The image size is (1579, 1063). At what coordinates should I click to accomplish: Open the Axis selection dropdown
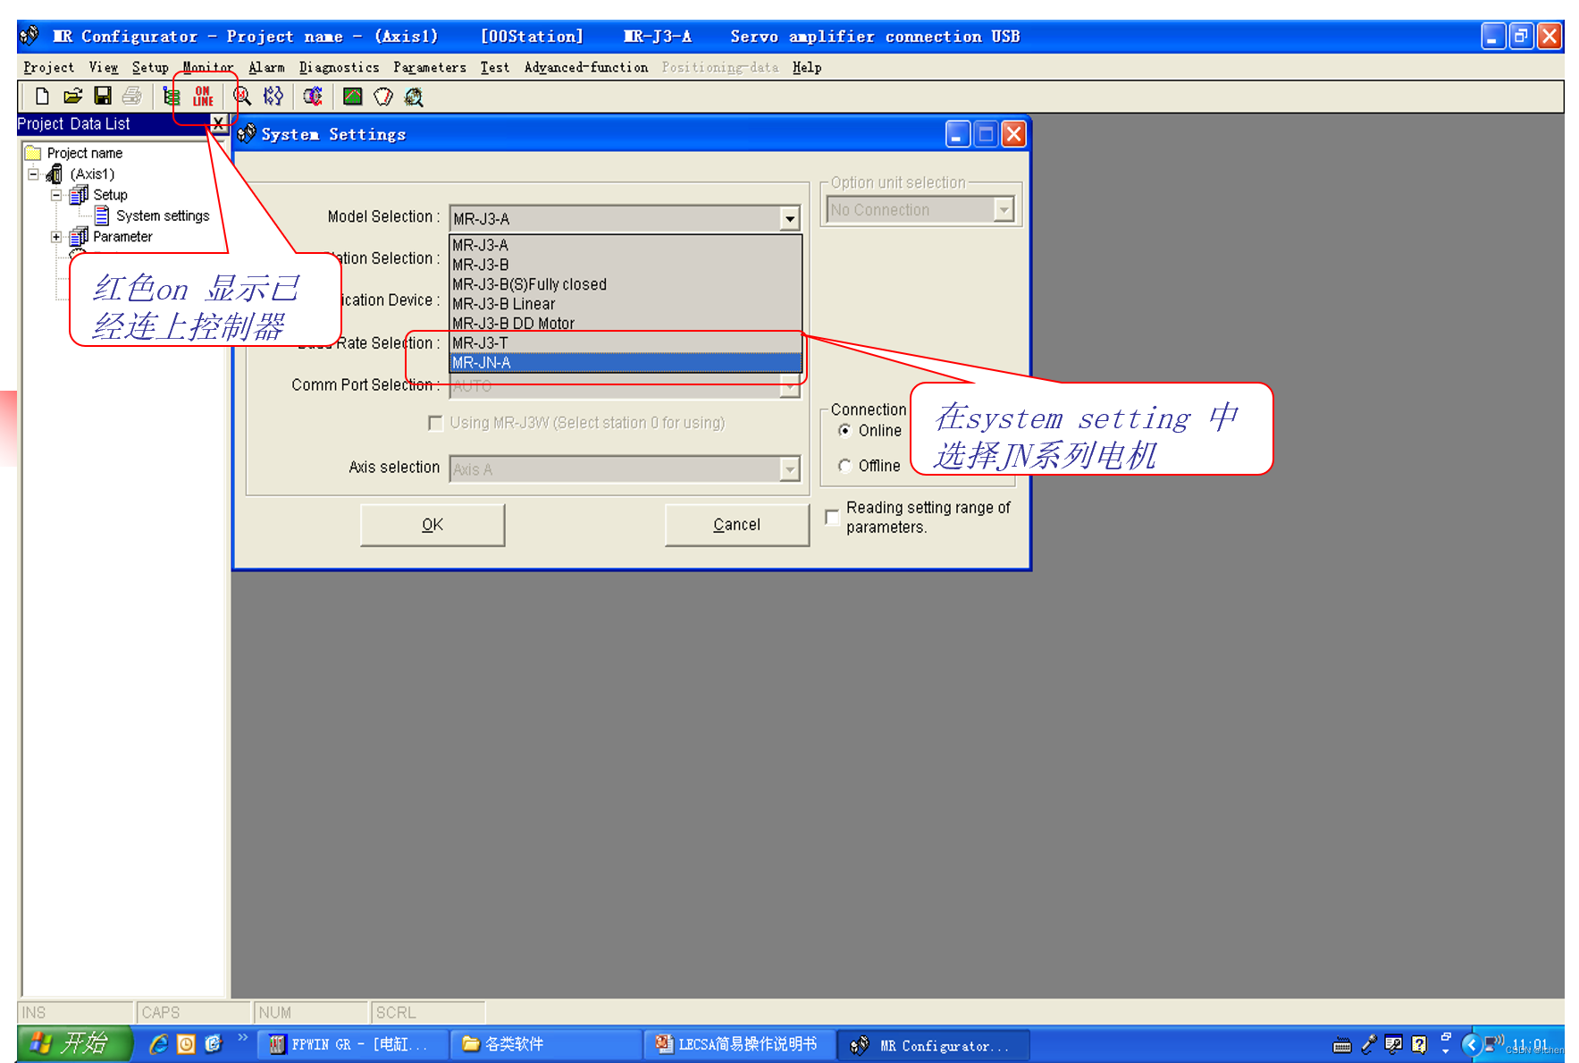click(789, 468)
